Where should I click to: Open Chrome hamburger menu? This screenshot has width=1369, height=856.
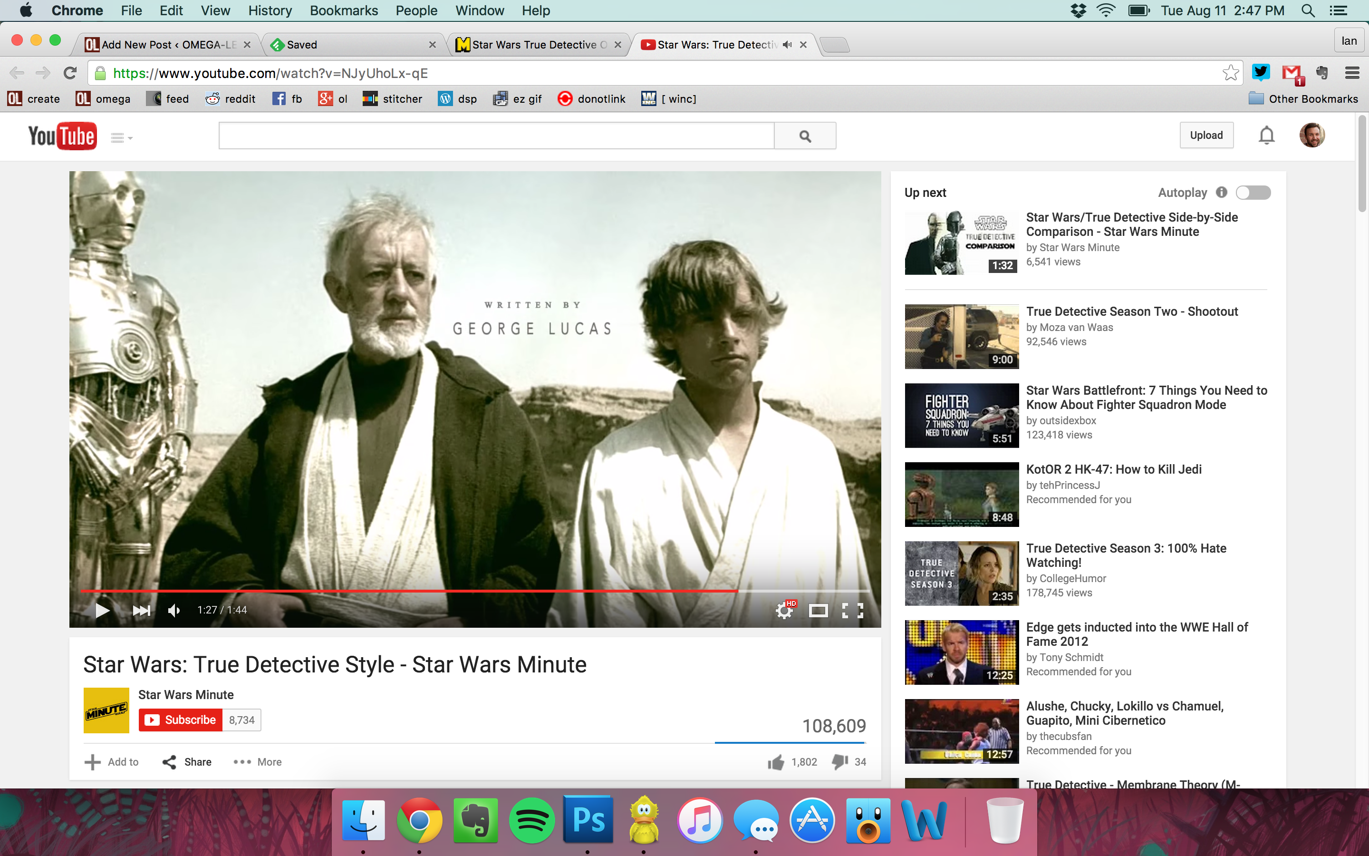1352,72
